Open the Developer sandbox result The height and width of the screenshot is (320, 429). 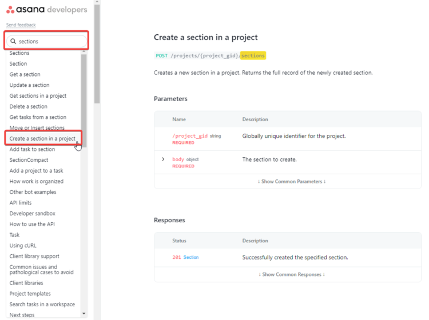[33, 214]
